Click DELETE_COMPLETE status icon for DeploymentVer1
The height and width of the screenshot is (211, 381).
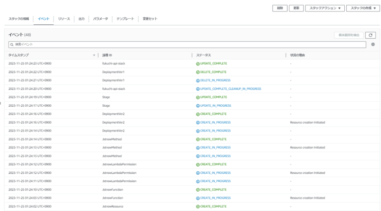198,72
